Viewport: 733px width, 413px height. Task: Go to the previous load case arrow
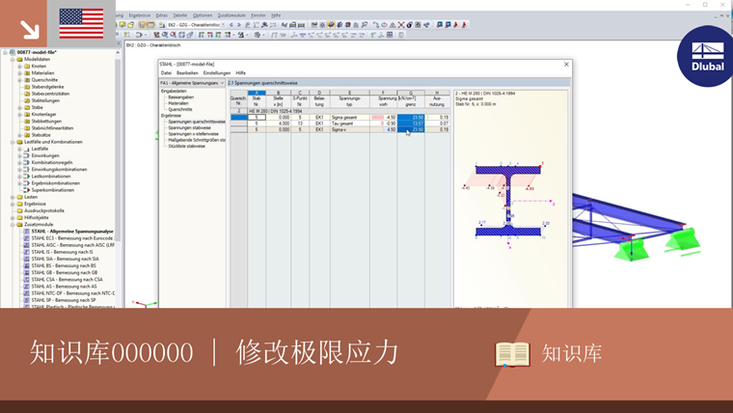(231, 25)
